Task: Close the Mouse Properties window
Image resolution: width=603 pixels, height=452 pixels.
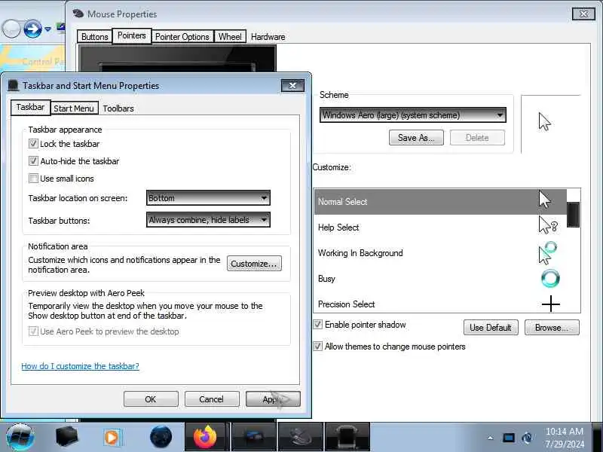Action: coord(583,14)
